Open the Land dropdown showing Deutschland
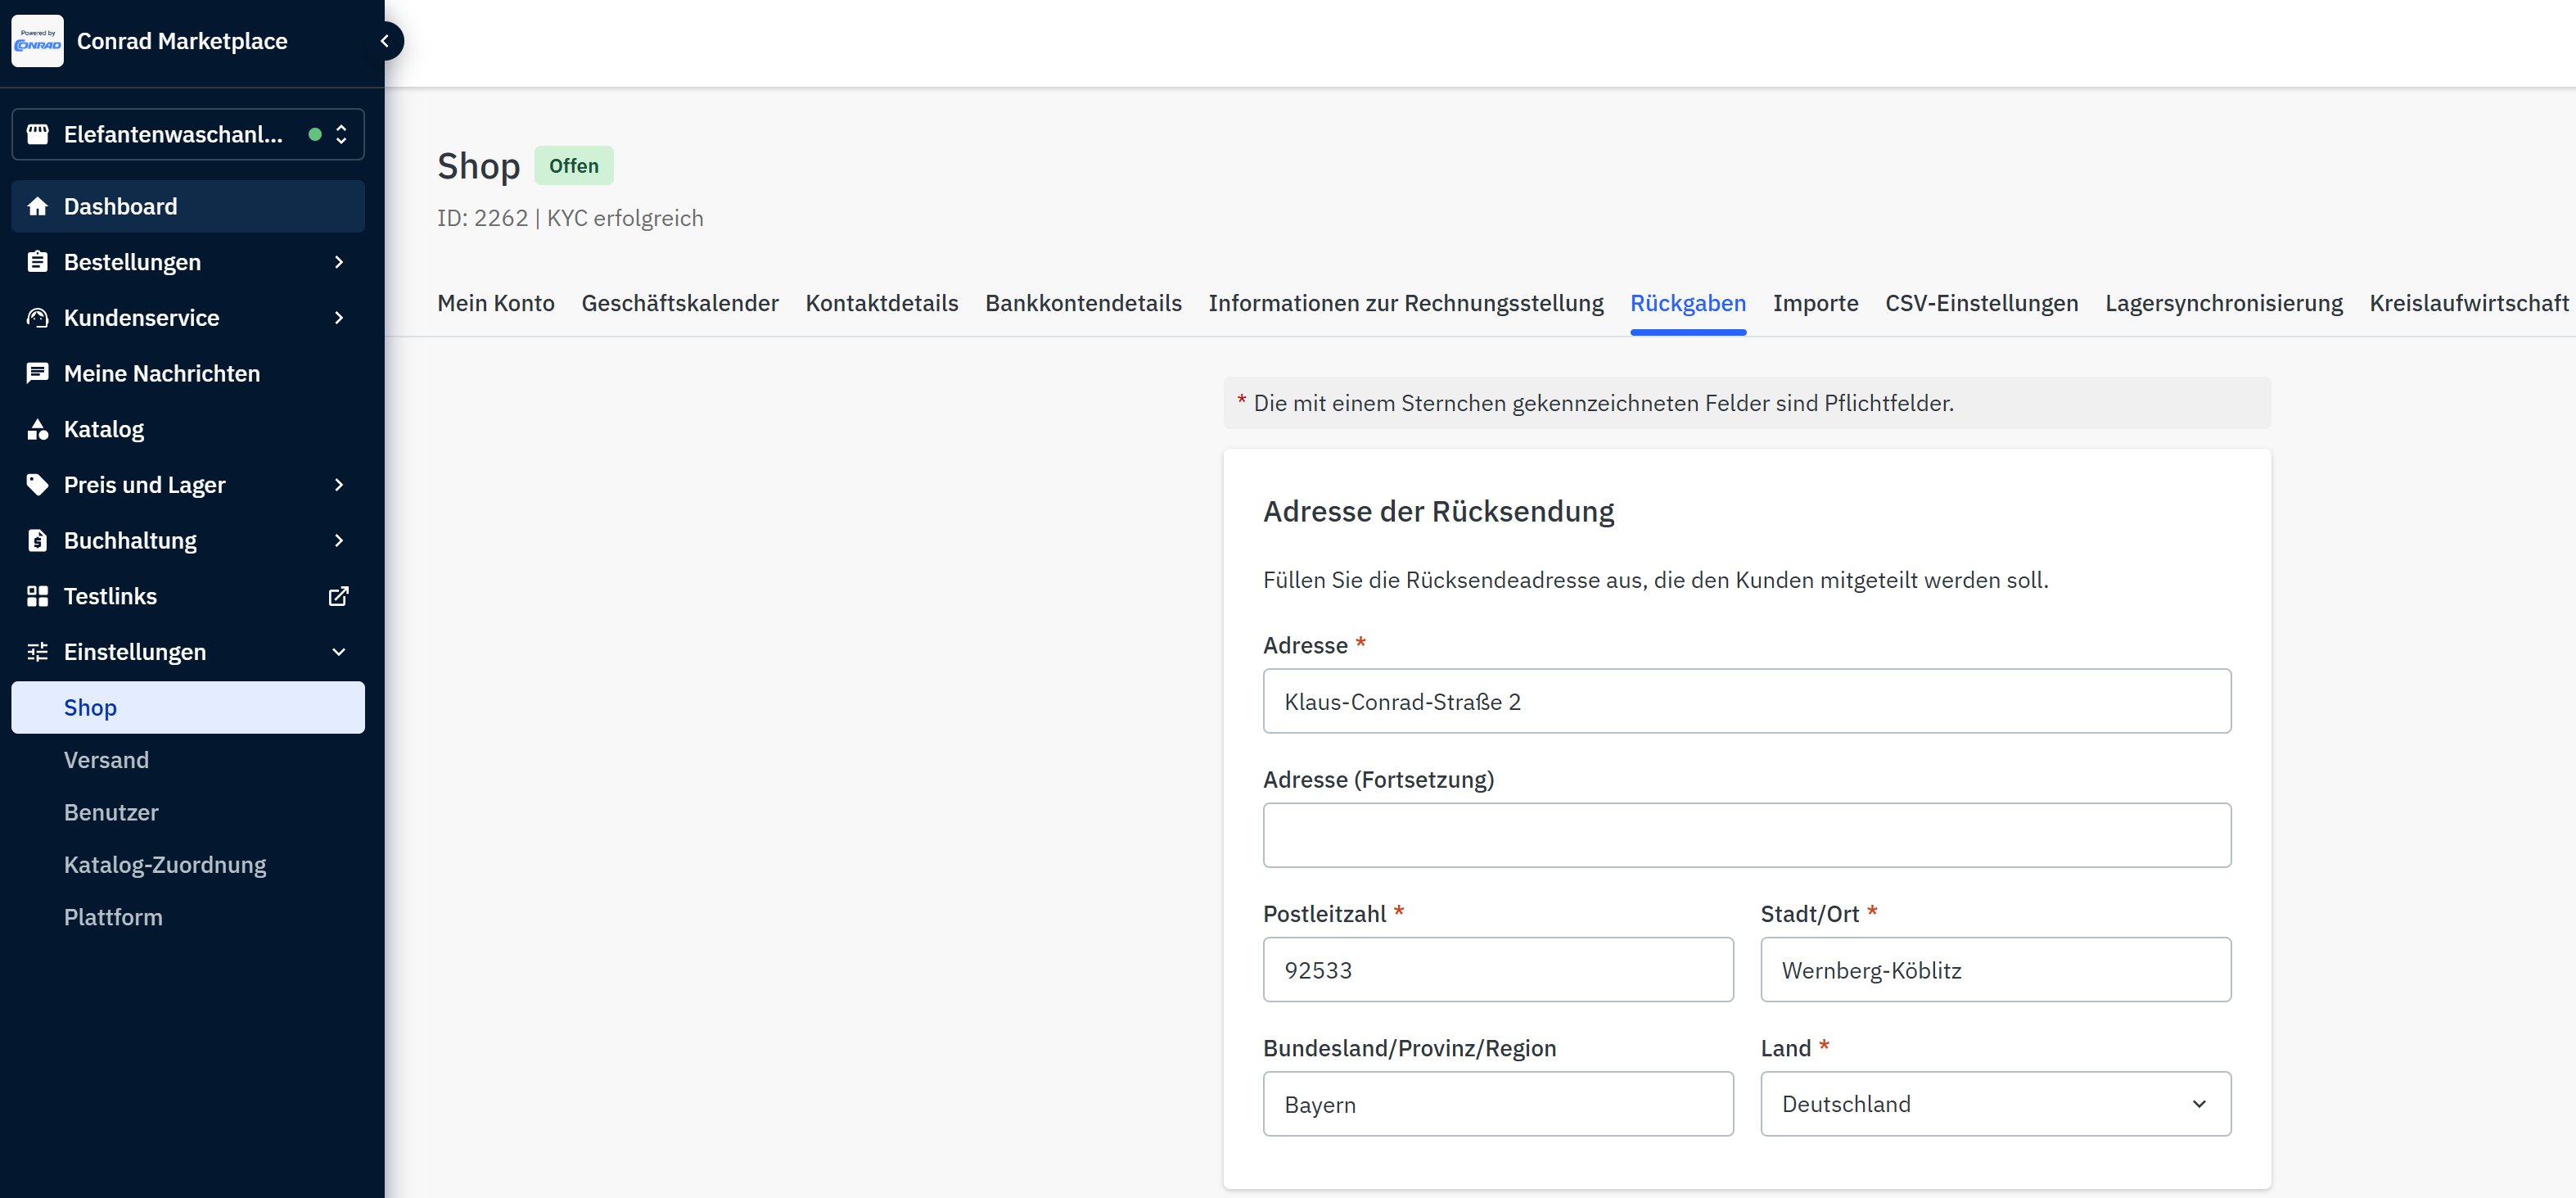This screenshot has height=1198, width=2576. pos(1995,1104)
